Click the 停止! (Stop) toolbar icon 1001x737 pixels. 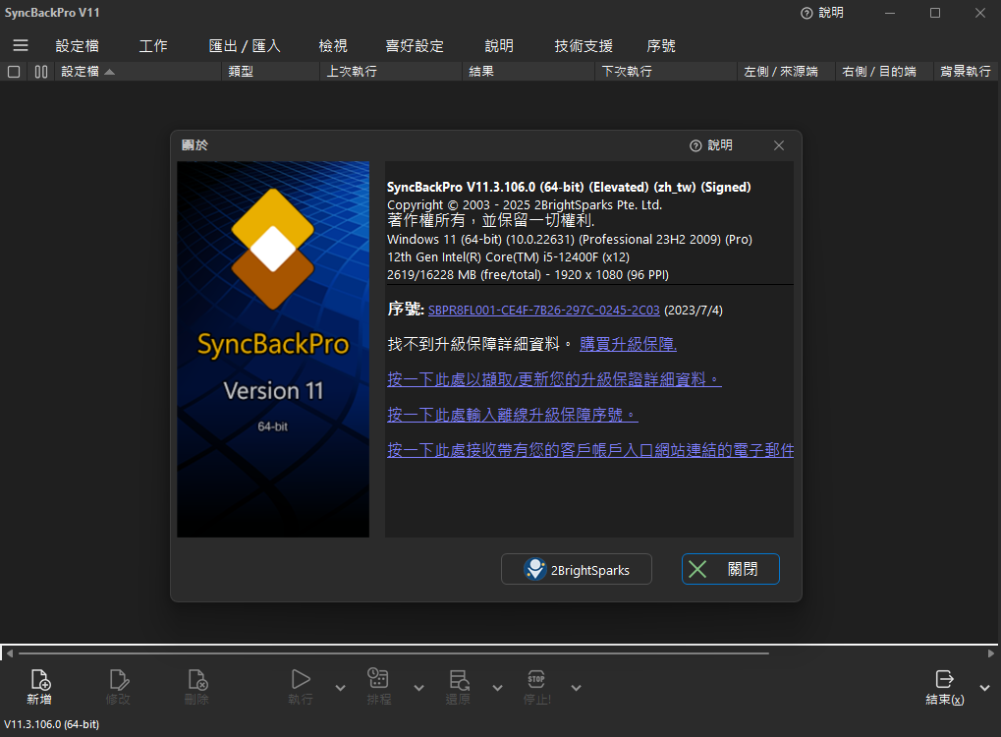click(x=536, y=679)
